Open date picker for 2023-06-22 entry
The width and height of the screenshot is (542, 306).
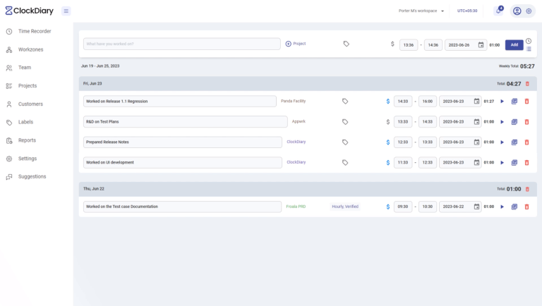tap(476, 207)
